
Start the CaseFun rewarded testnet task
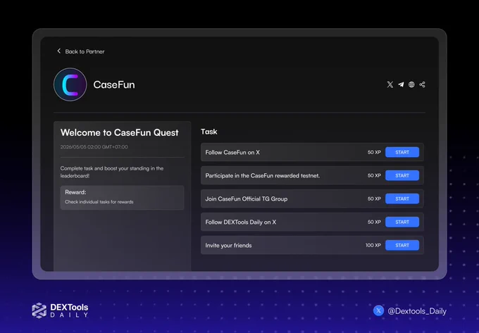pos(402,175)
